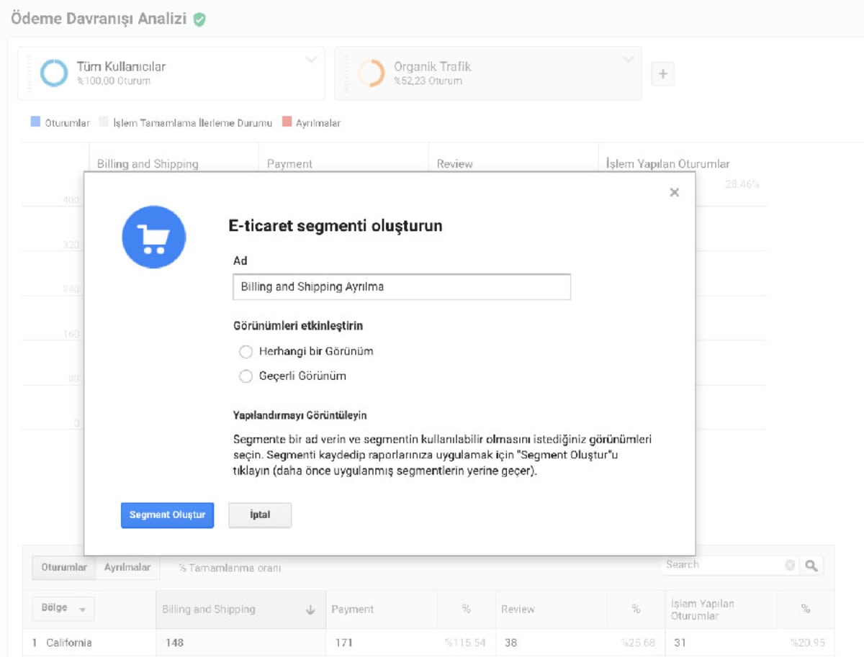Click İşlem Yapılan Oturumlar table header
The height and width of the screenshot is (657, 864).
click(x=703, y=610)
